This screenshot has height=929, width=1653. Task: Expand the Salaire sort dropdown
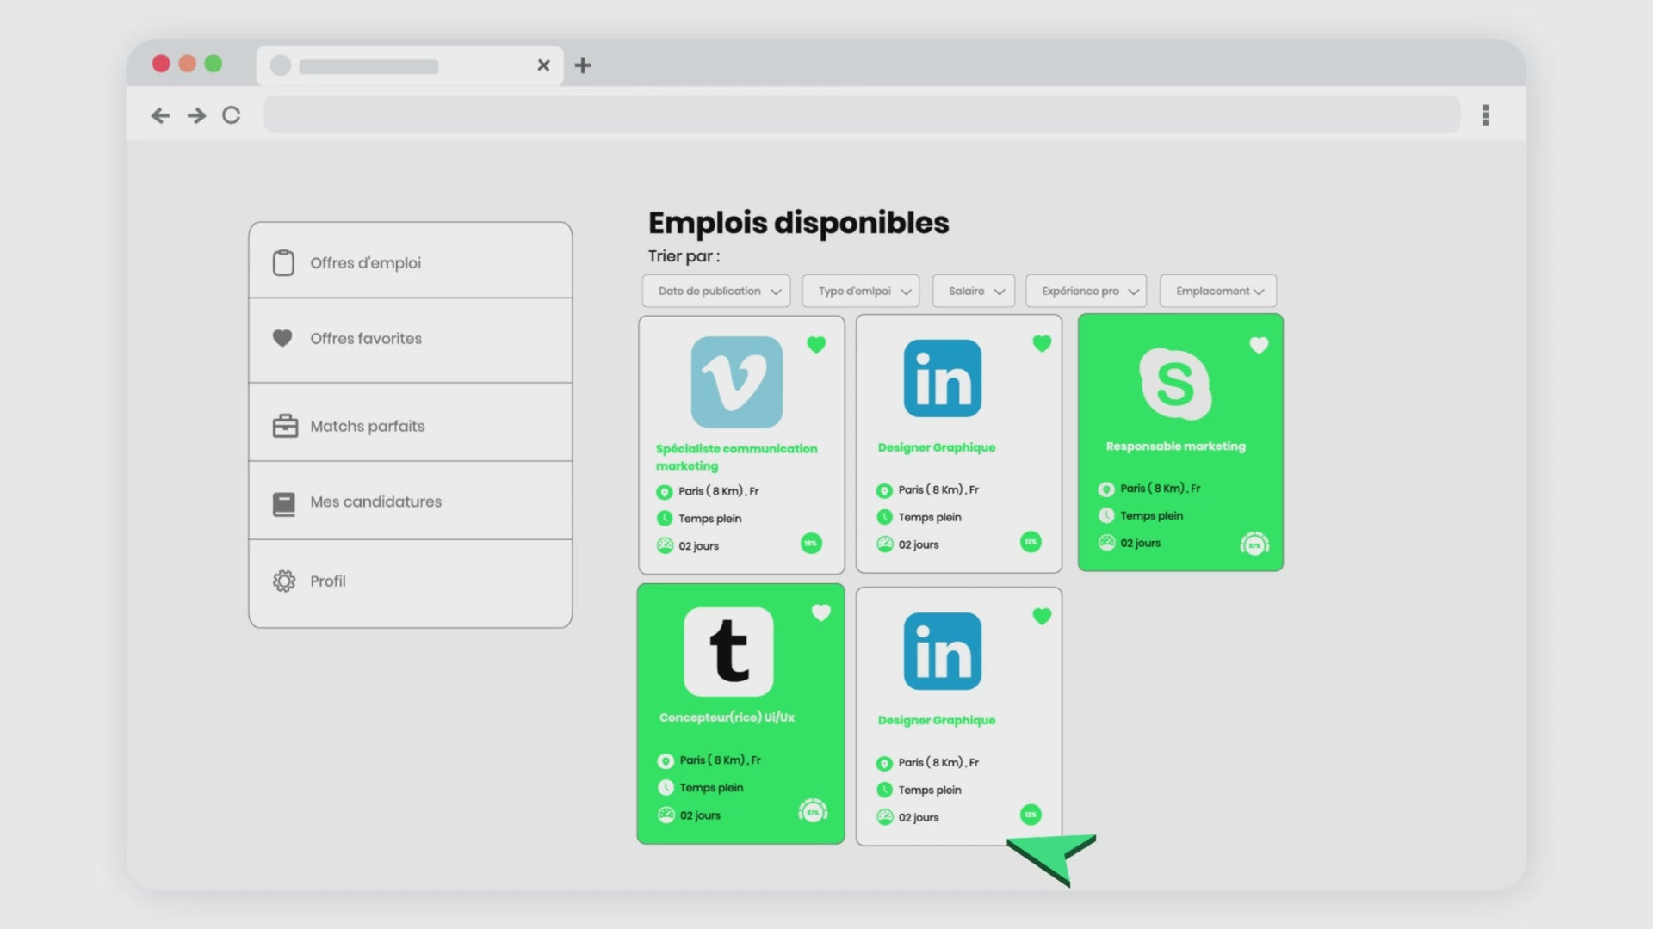pyautogui.click(x=974, y=291)
